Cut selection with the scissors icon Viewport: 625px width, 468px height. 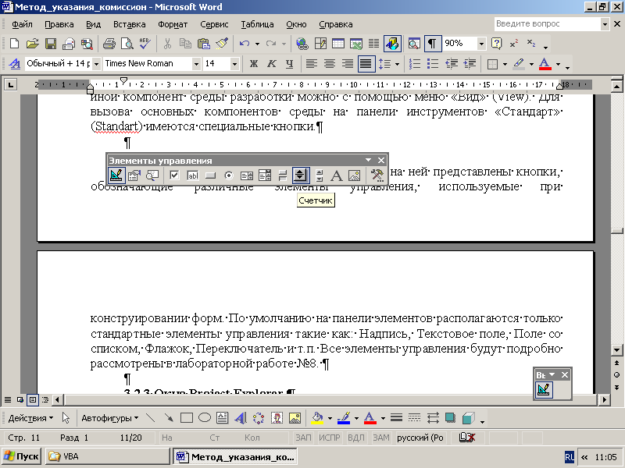(x=167, y=44)
